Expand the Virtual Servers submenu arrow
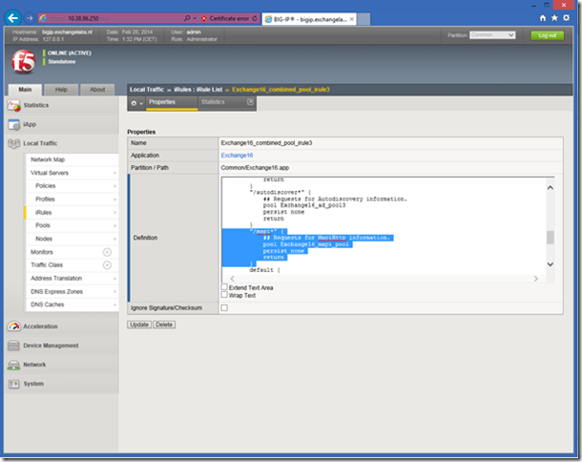 (x=115, y=173)
